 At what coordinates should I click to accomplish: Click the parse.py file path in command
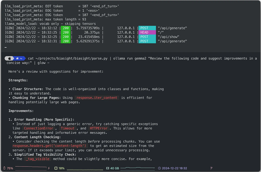click(x=71, y=59)
